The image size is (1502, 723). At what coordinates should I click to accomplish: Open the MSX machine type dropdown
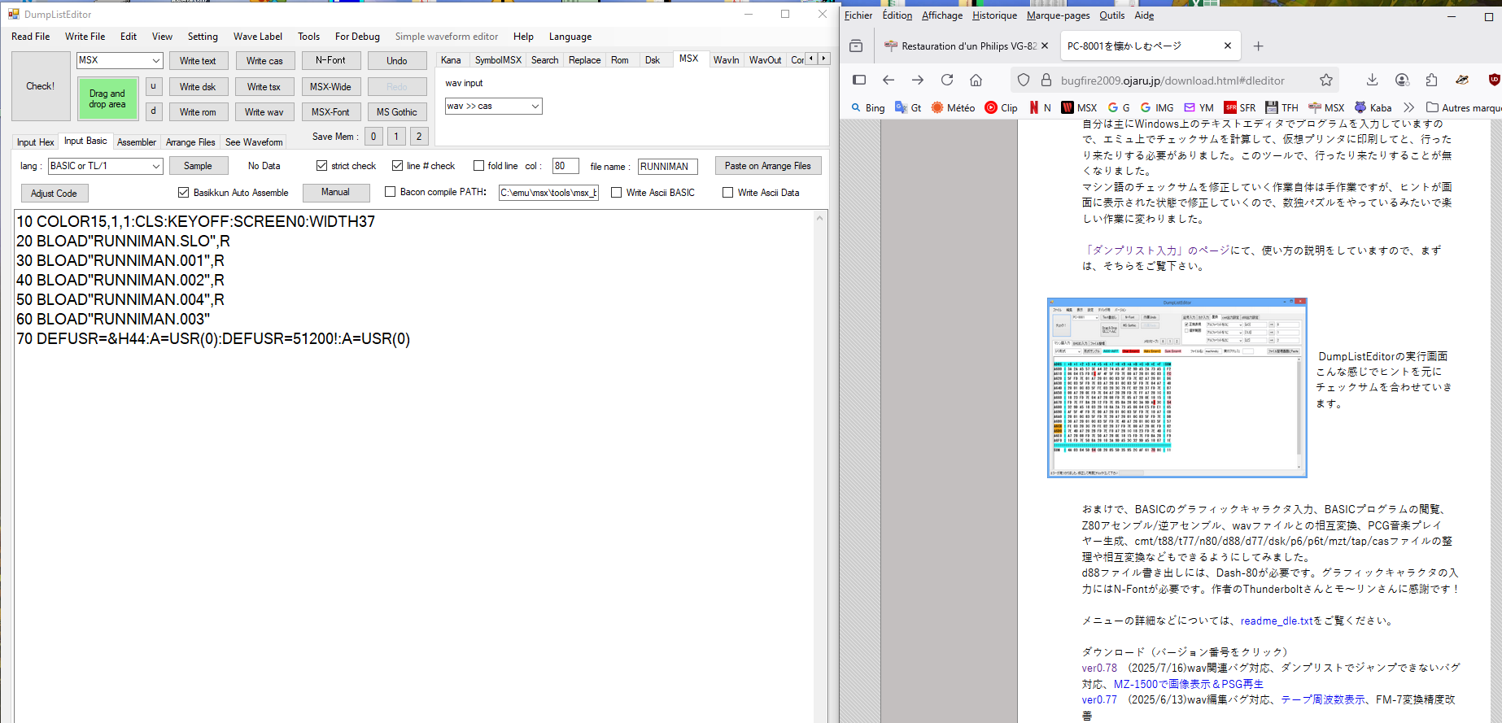(155, 61)
